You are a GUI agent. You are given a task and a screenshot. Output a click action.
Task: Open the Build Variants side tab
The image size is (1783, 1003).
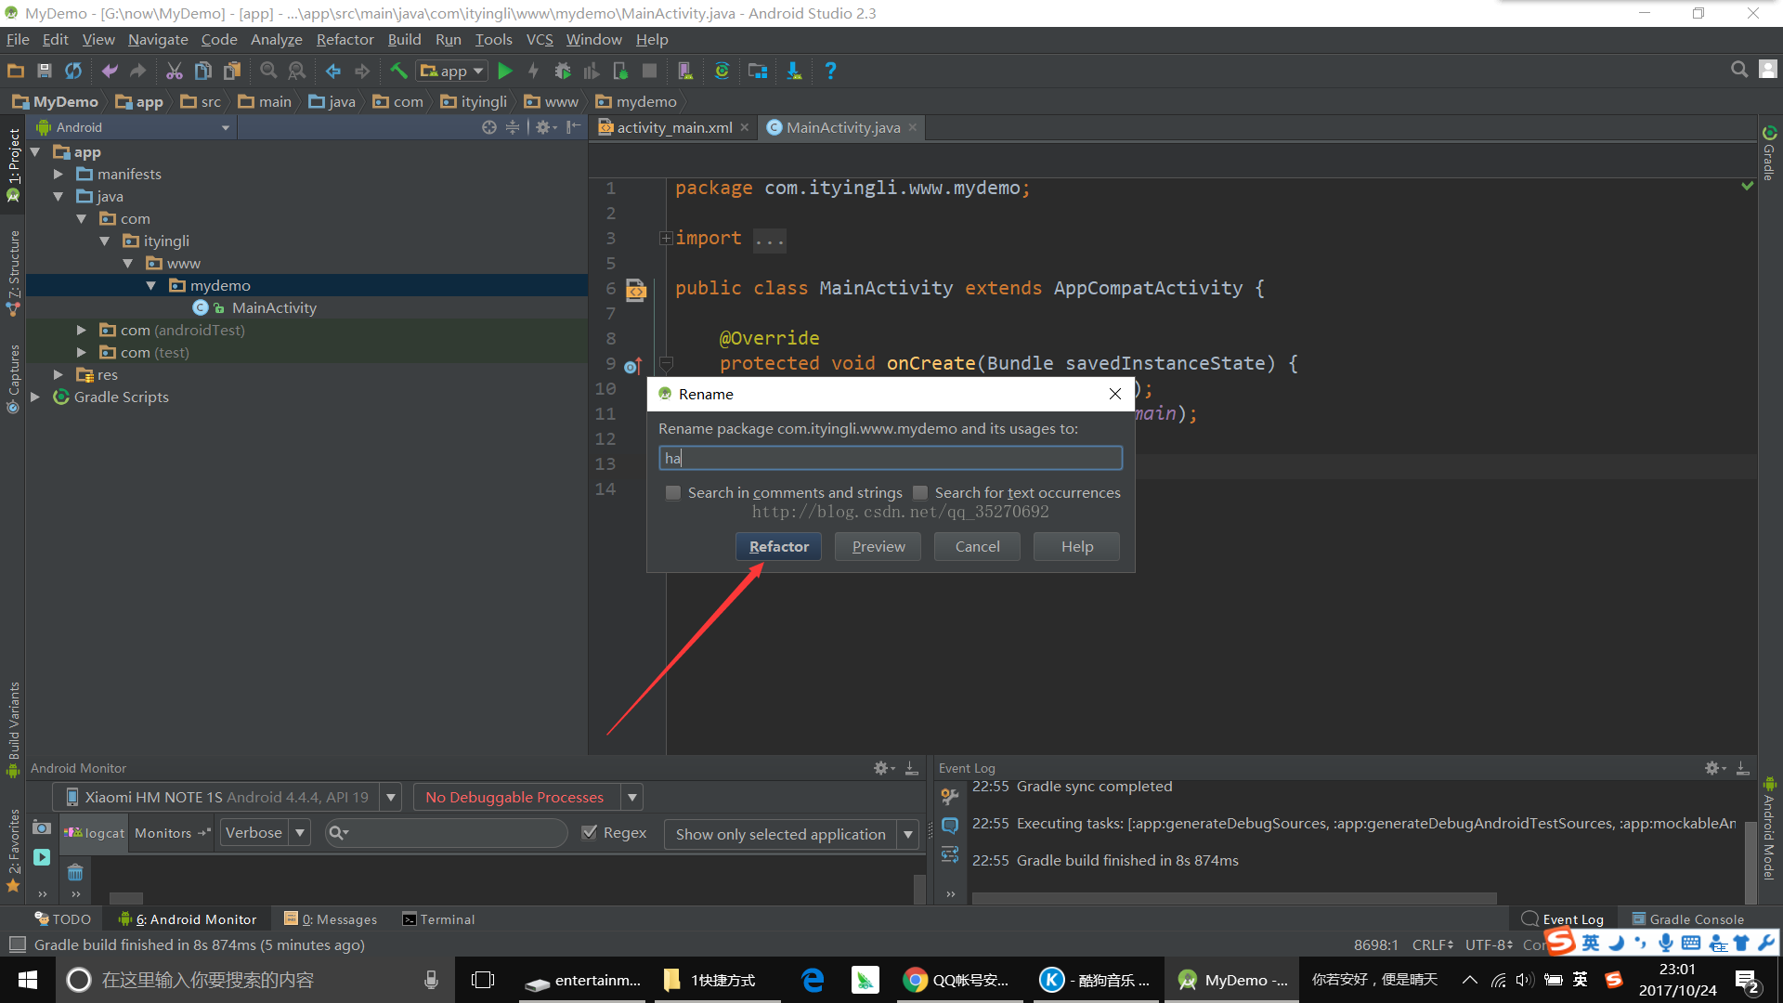click(13, 729)
